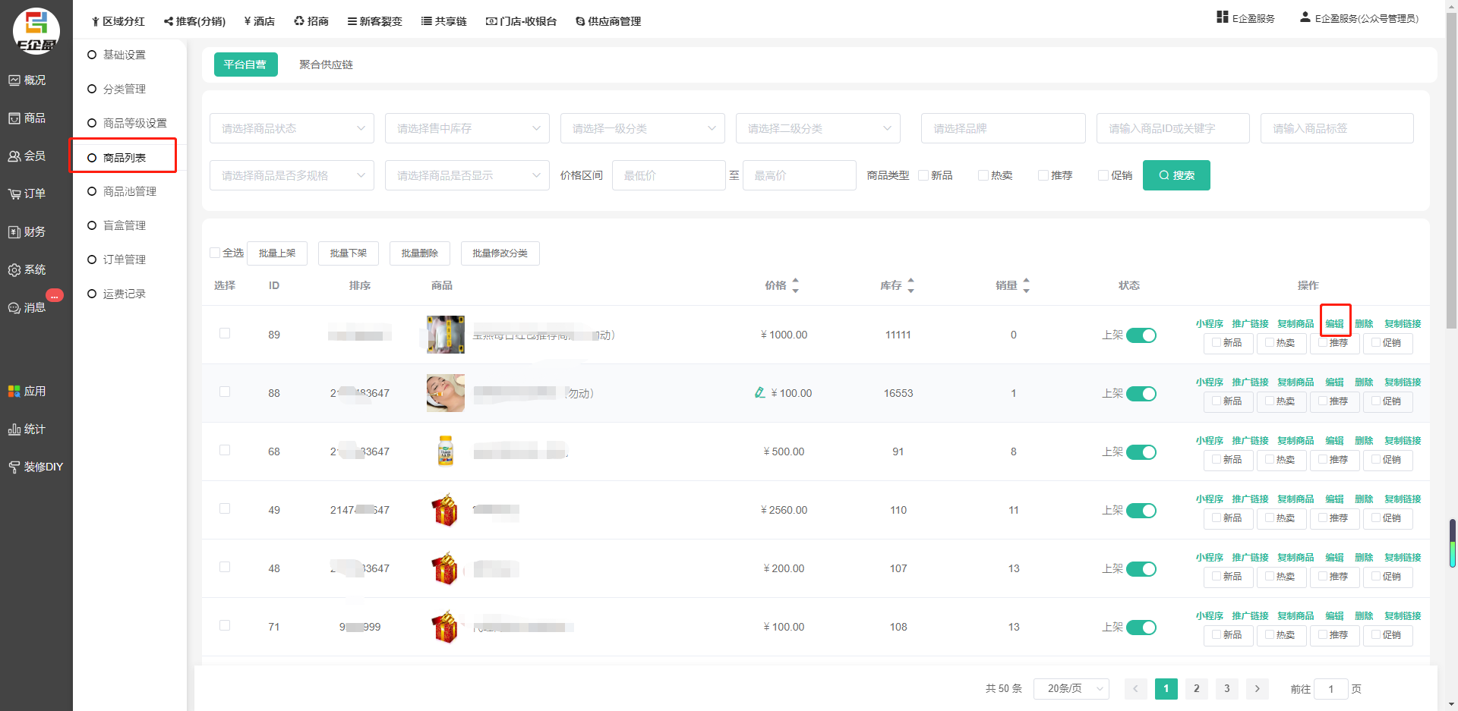Open 分类管理 in the submenu
The image size is (1458, 711).
(x=124, y=89)
